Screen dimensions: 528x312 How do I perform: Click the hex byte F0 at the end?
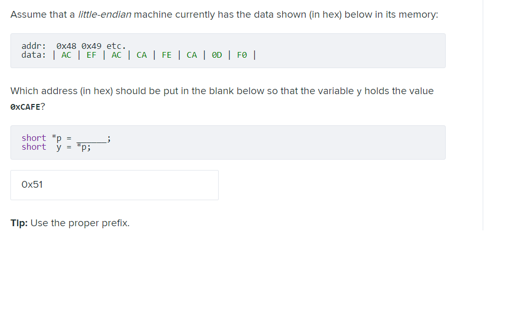tap(242, 55)
